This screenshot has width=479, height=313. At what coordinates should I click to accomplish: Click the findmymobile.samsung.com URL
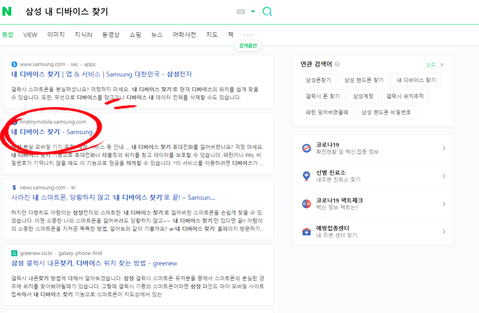53,122
